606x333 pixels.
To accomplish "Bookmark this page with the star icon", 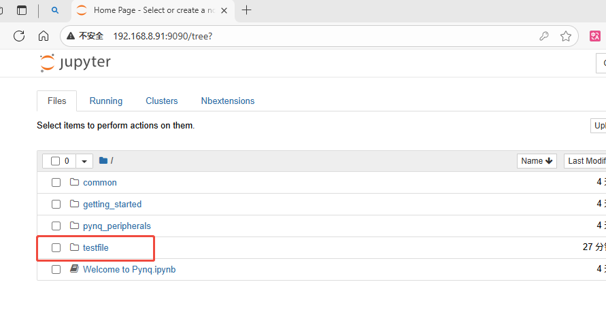I will coord(565,36).
